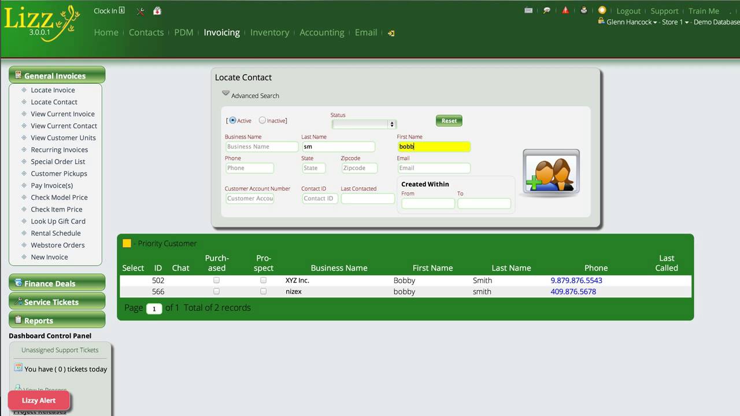Expand the General Invoices section

[x=57, y=75]
